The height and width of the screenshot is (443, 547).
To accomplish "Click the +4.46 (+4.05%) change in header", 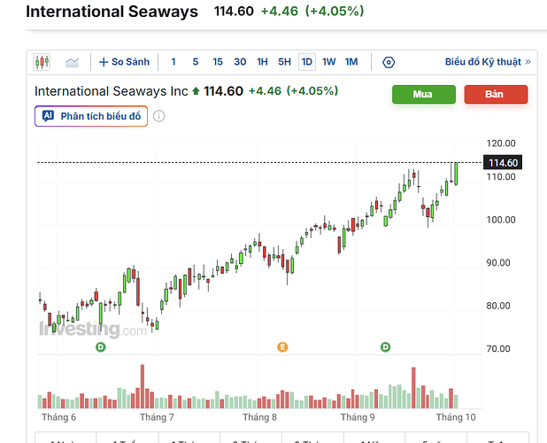I will click(x=312, y=12).
